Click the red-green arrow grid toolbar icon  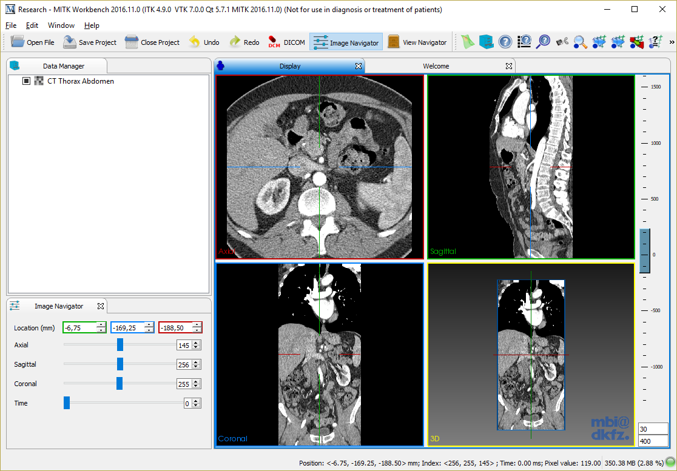[x=636, y=42]
